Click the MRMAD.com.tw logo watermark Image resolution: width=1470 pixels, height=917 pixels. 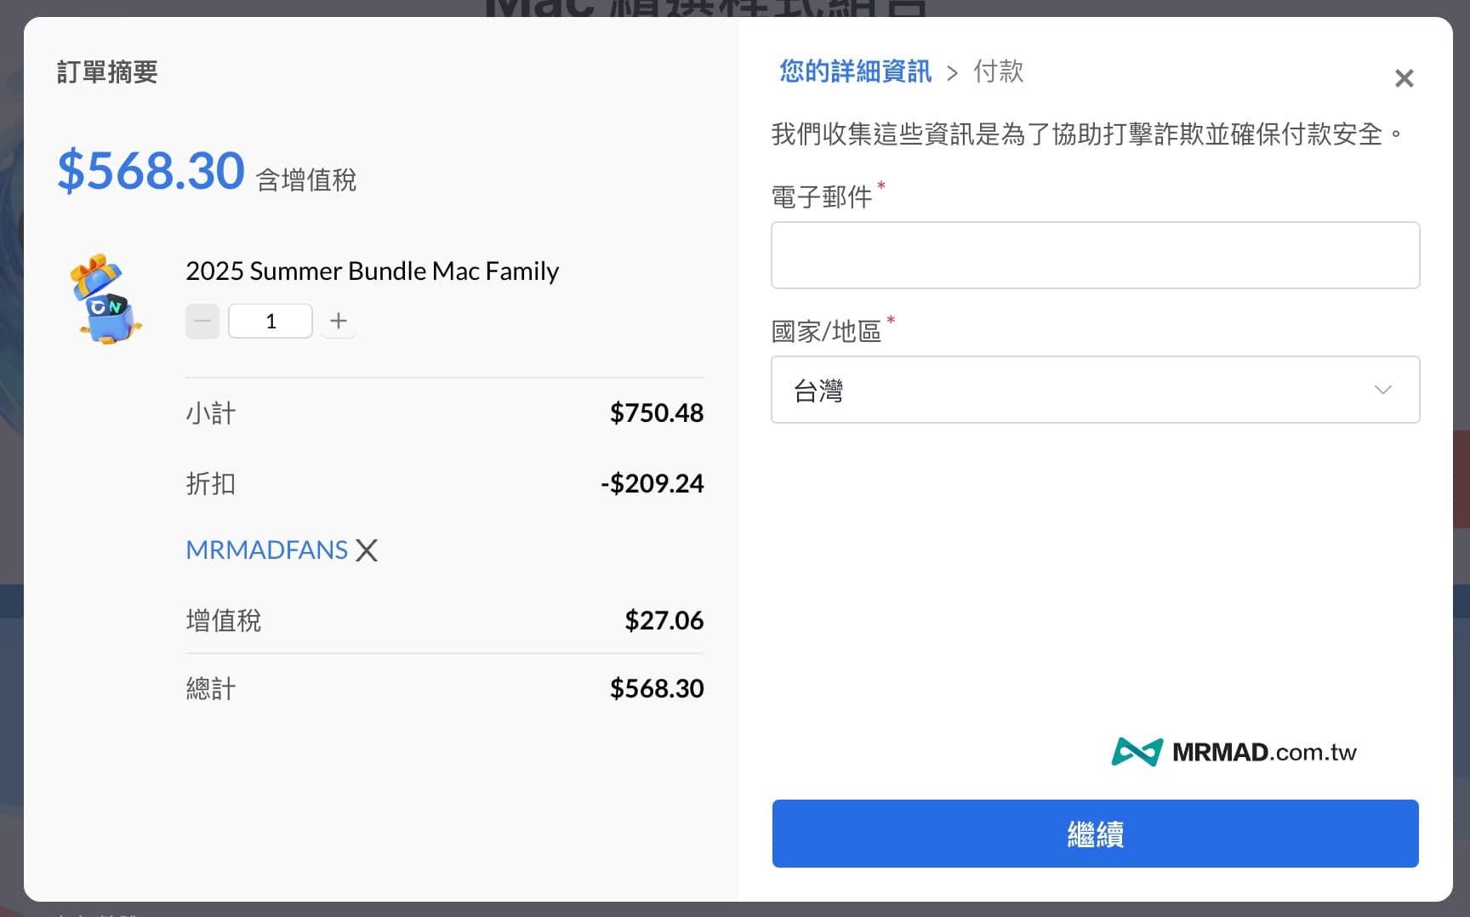pyautogui.click(x=1234, y=752)
